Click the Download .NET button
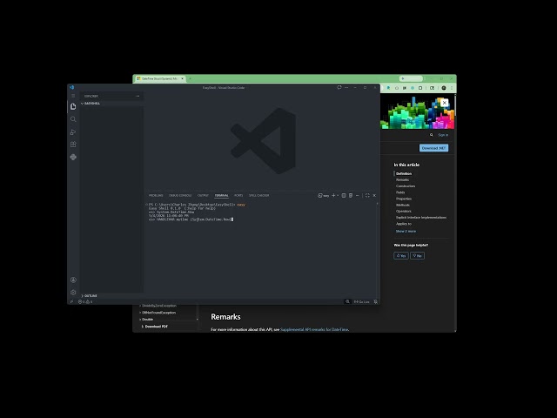This screenshot has height=418, width=557. (x=433, y=148)
